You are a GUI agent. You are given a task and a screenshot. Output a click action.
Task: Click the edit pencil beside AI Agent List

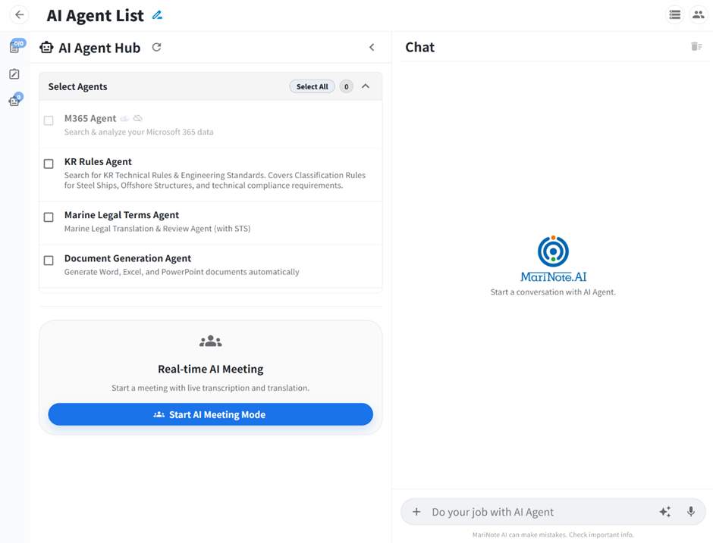click(x=157, y=15)
